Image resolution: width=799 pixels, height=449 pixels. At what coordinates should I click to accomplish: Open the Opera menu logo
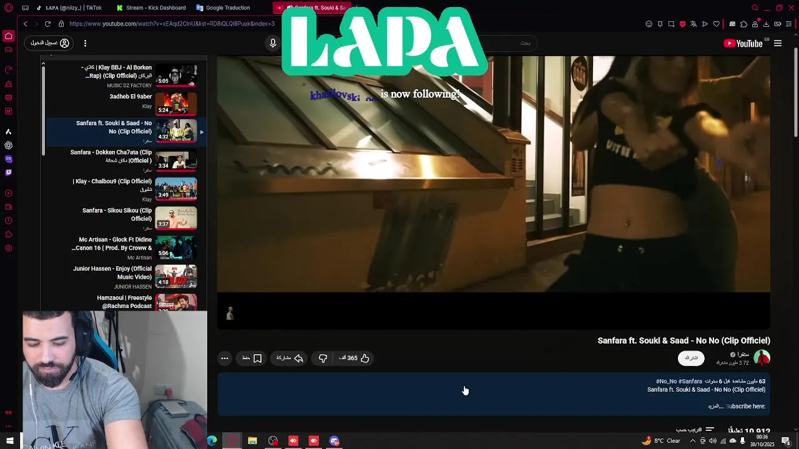click(x=8, y=7)
